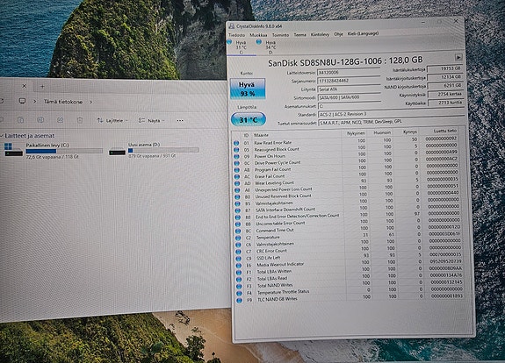This screenshot has height=363, width=505.
Task: Open the Toiminto menu
Action: click(280, 35)
